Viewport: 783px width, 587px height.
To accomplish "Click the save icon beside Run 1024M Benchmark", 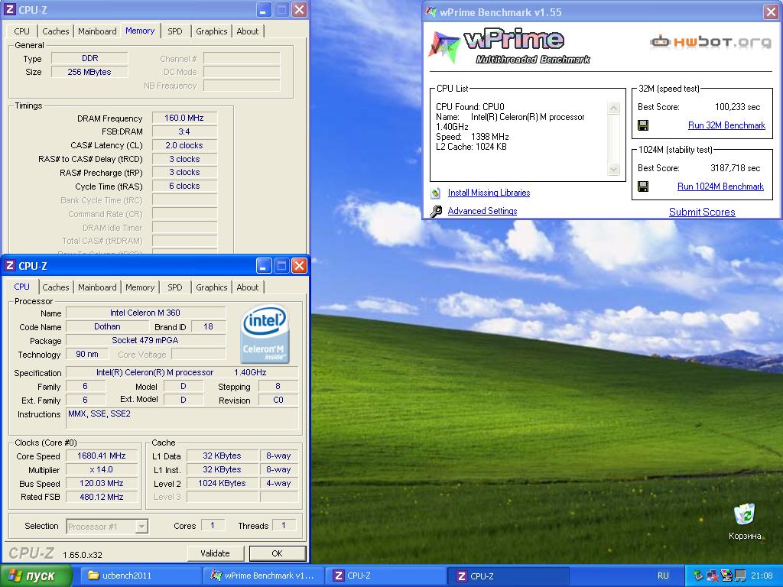I will (x=643, y=186).
